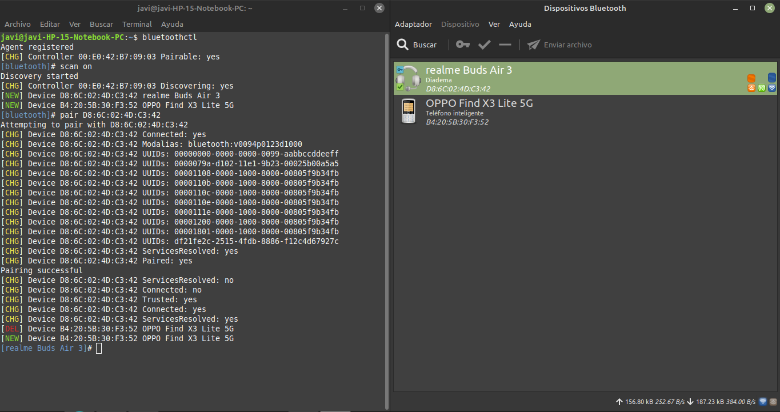
Task: Click the phone icon of OPPO Find X3 Lite 5G
Action: pyautogui.click(x=408, y=111)
